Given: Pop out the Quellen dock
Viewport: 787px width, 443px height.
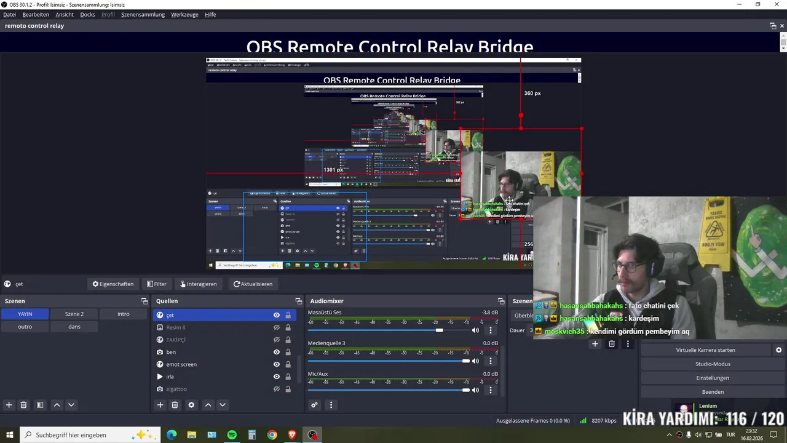Looking at the screenshot, I should tap(298, 301).
